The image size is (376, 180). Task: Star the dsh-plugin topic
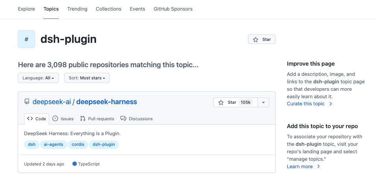[261, 39]
